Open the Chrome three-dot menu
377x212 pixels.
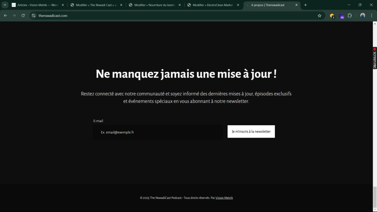coord(371,15)
